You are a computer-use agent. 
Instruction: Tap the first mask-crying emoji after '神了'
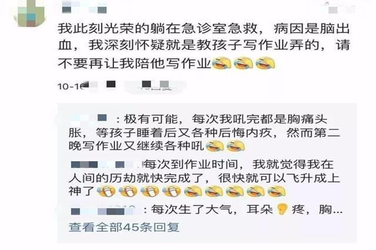coord(106,192)
